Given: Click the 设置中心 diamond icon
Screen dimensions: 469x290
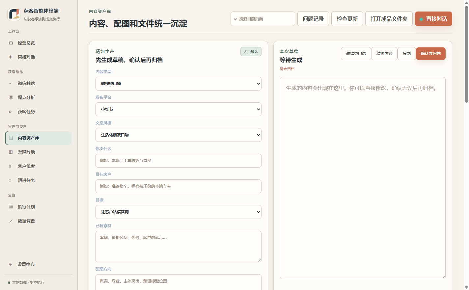Looking at the screenshot, I should pyautogui.click(x=11, y=264).
